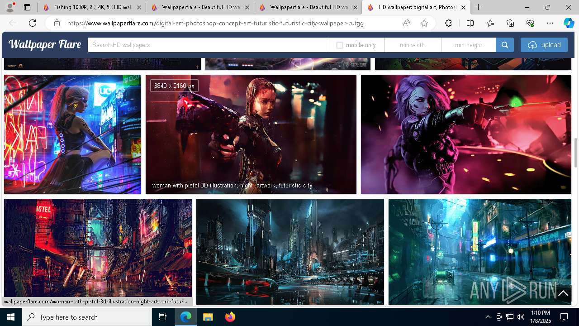
Task: Toggle Split screen icon
Action: click(x=470, y=23)
